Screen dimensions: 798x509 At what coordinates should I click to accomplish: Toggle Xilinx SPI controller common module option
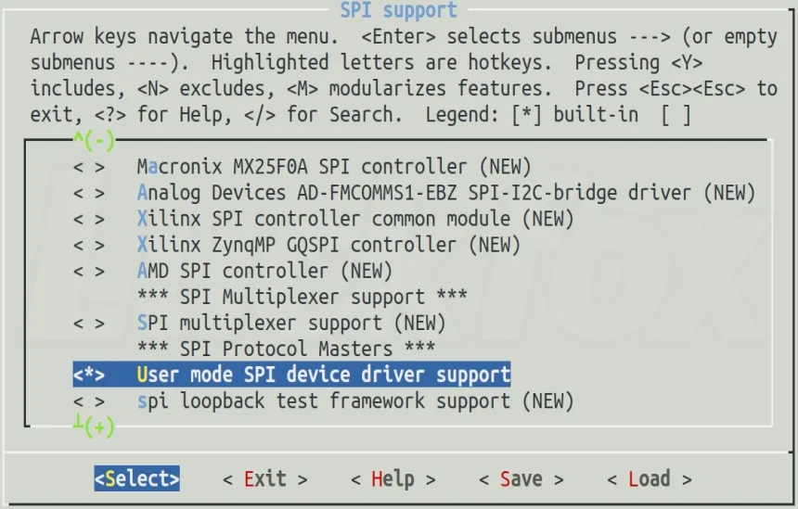[89, 219]
